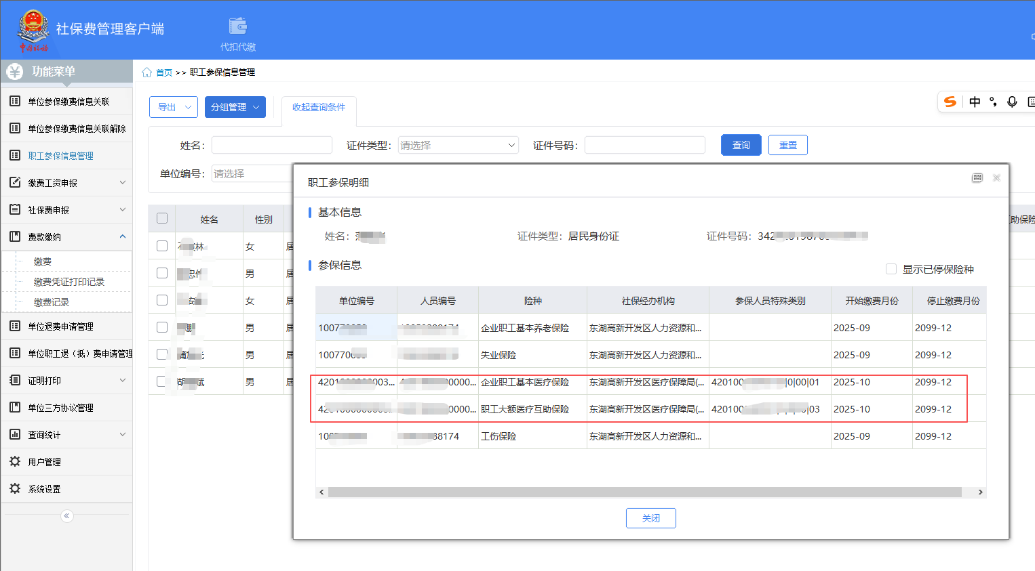Check the sixth employee row checkbox

[162, 381]
